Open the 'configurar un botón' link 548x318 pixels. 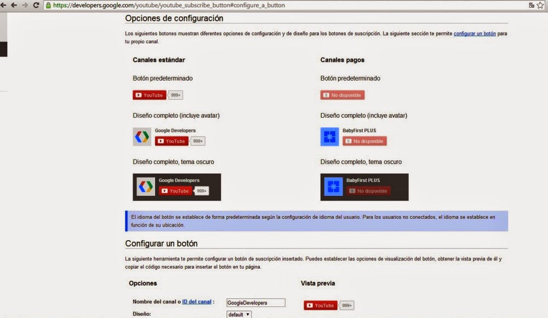475,33
